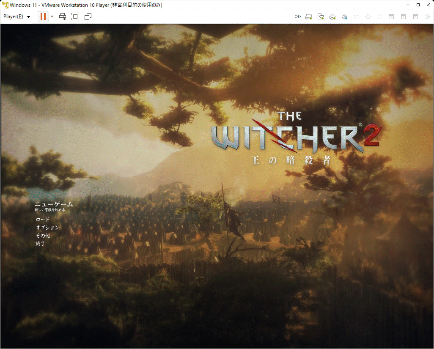Screen dimensions: 434x349
Task: Open the printer device icon
Action: (332, 16)
